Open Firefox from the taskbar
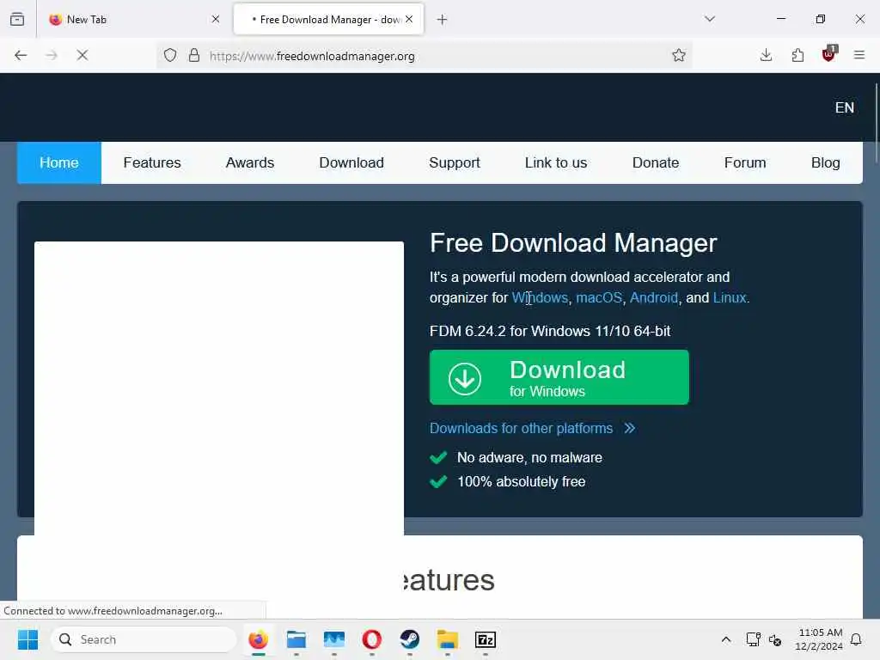Image resolution: width=880 pixels, height=660 pixels. (x=258, y=639)
